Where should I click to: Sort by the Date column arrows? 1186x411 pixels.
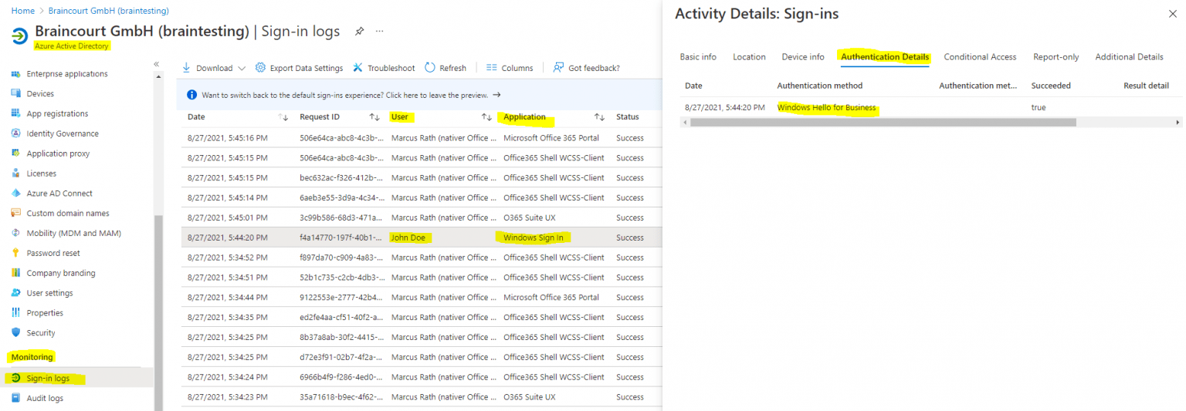(283, 117)
